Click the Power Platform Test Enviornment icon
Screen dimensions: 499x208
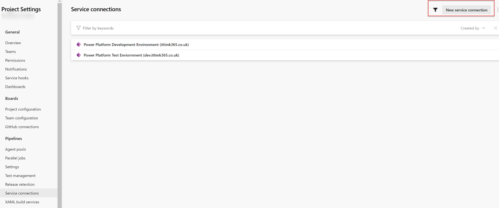[x=79, y=55]
